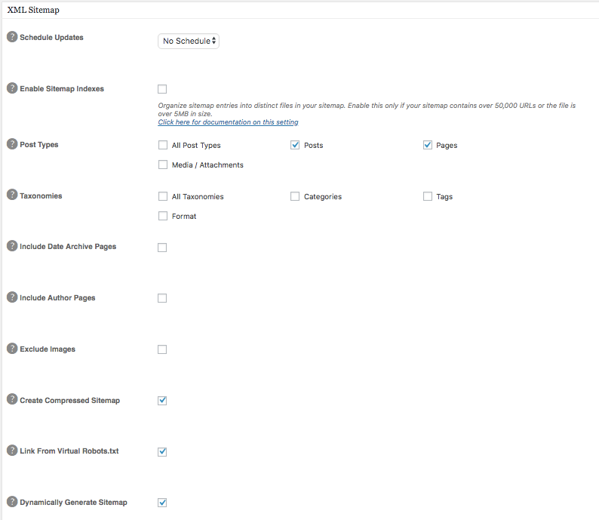Open help icon beside Include Author Pages
This screenshot has height=520, width=599.
(x=12, y=297)
